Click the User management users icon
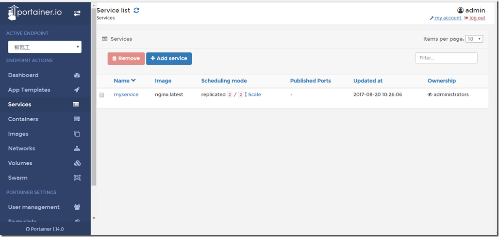The width and height of the screenshot is (499, 237). pyautogui.click(x=77, y=207)
